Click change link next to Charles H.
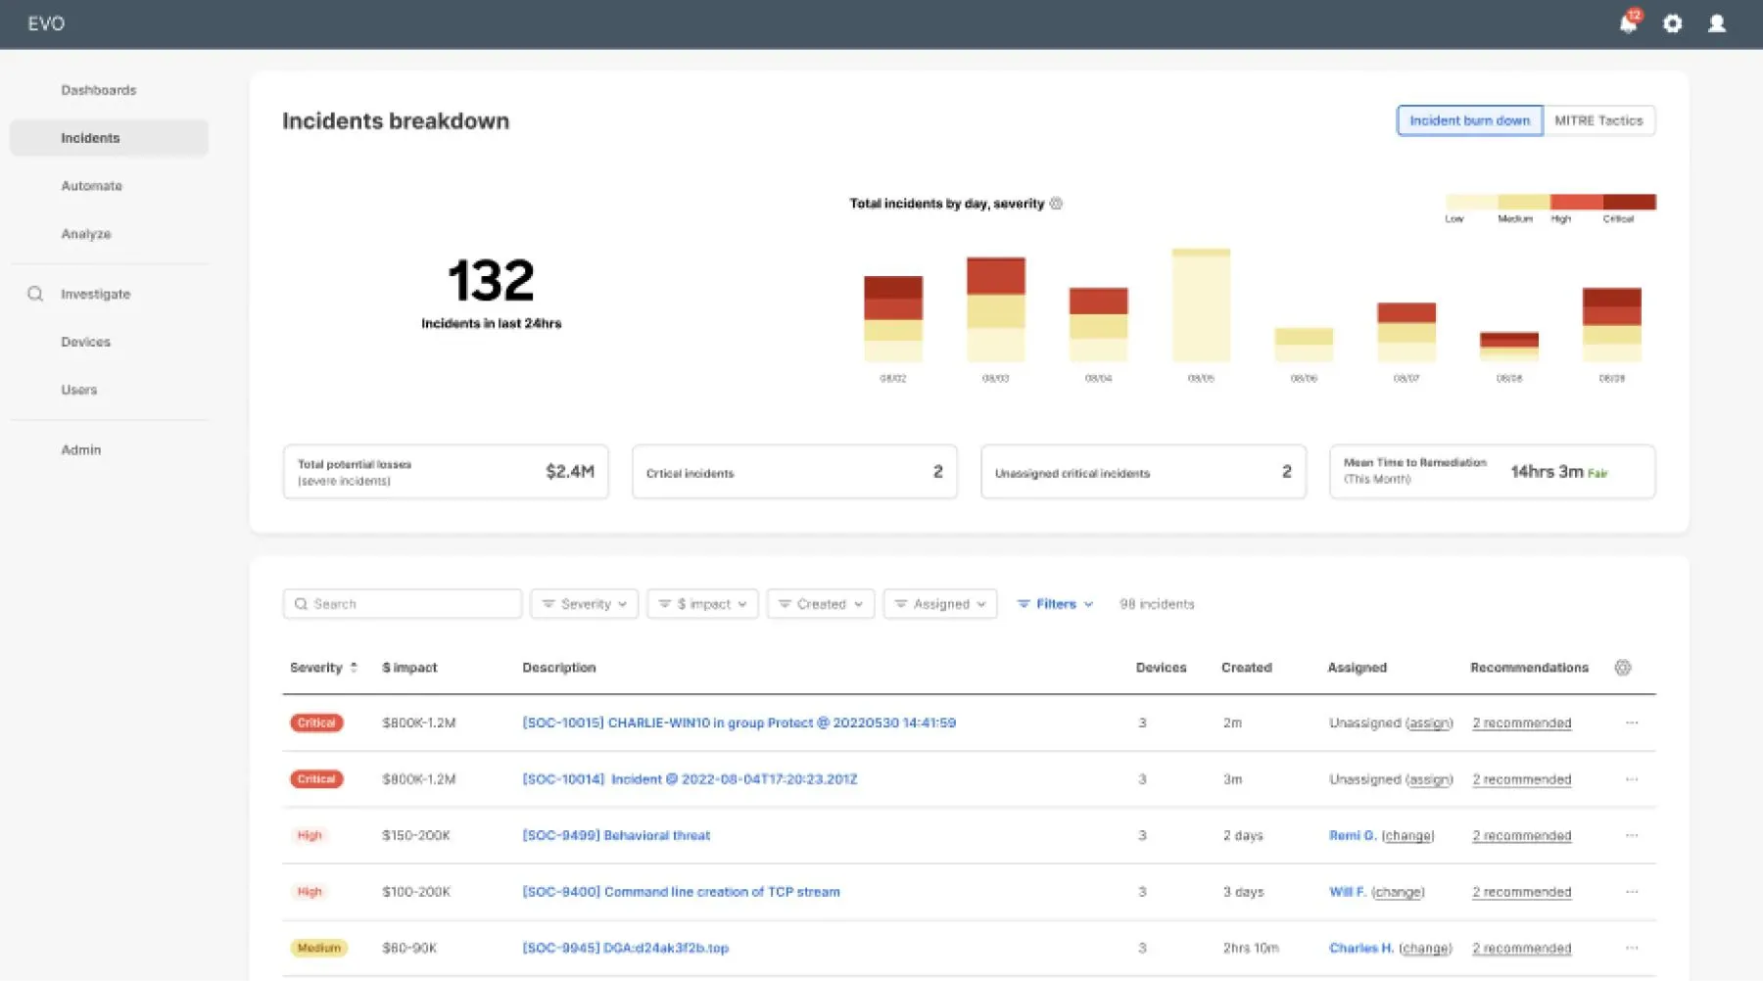Image resolution: width=1763 pixels, height=981 pixels. 1425,948
